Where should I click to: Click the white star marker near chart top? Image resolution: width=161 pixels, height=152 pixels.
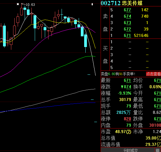18,4
